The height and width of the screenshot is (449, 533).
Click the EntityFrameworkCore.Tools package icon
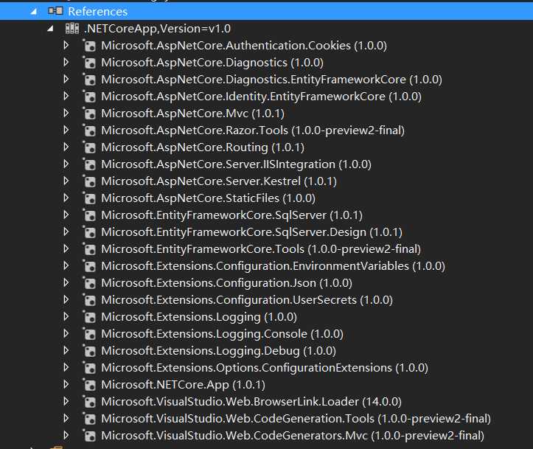pyautogui.click(x=90, y=249)
